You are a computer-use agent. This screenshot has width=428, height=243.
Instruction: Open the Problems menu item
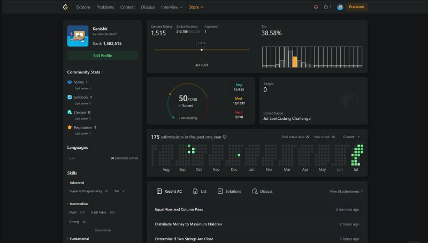tap(105, 7)
